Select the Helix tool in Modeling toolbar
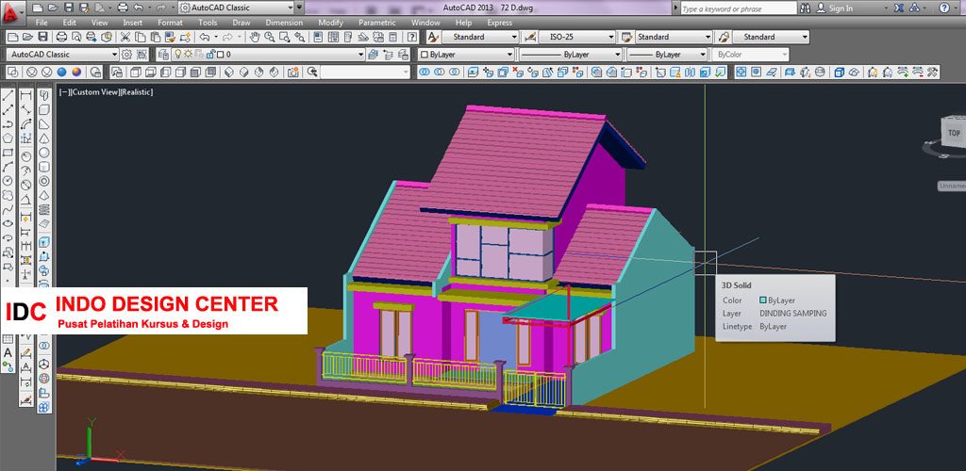This screenshot has height=471, width=966. pos(43,209)
